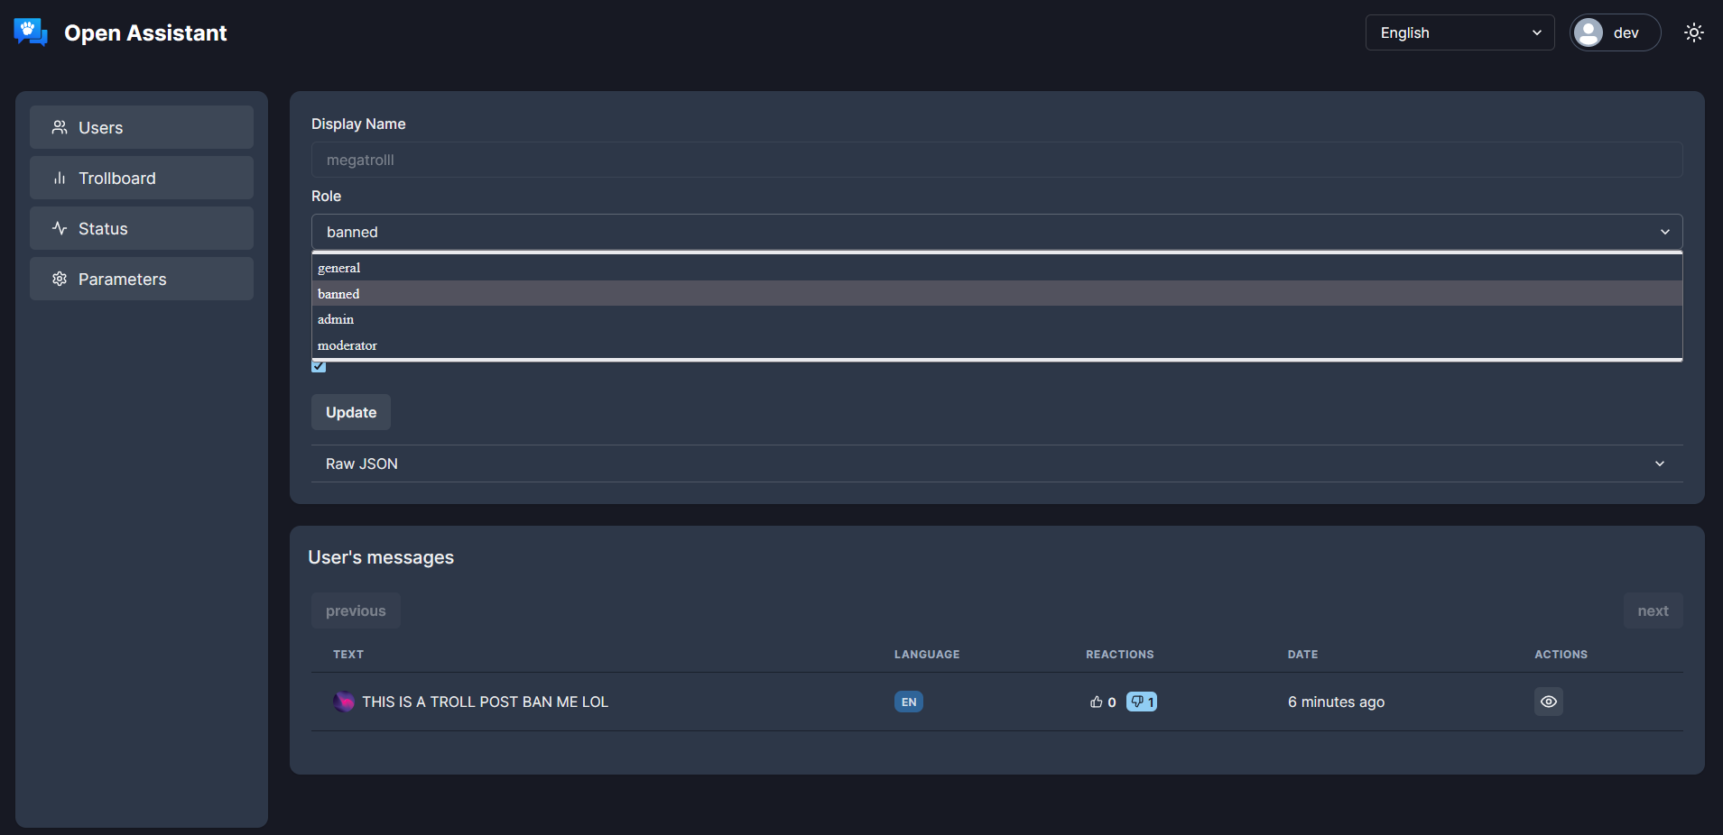Click the Display Name input field
The width and height of the screenshot is (1723, 835).
pos(996,160)
